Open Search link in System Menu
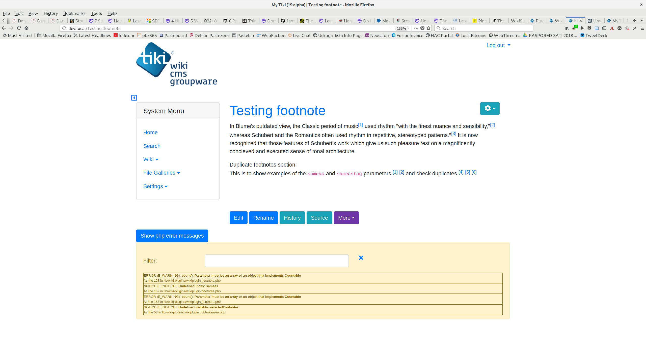 pyautogui.click(x=152, y=146)
